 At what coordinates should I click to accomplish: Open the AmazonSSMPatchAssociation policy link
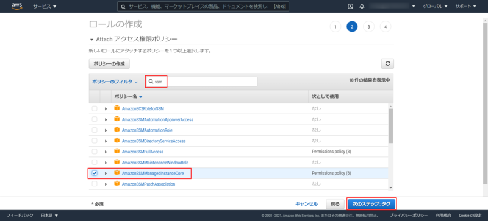coord(148,184)
